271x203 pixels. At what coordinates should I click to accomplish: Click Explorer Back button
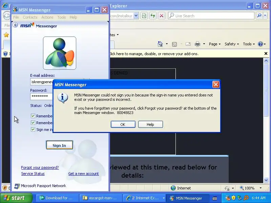pyautogui.click(x=6, y=16)
